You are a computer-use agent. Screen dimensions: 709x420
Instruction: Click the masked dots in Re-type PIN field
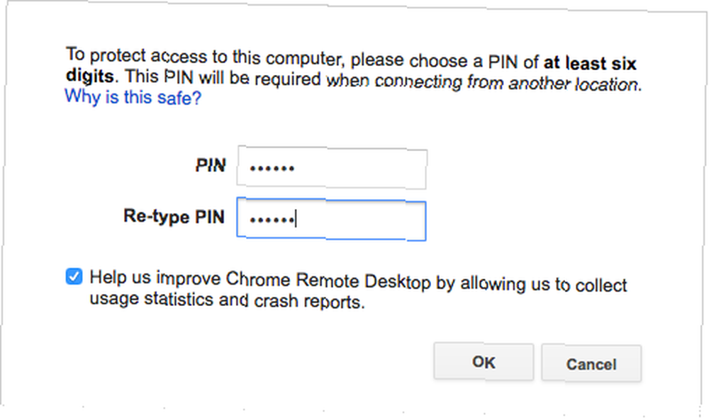[272, 220]
